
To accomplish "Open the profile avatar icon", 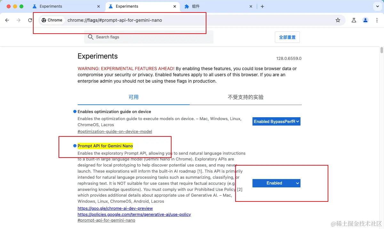I will tap(365, 20).
